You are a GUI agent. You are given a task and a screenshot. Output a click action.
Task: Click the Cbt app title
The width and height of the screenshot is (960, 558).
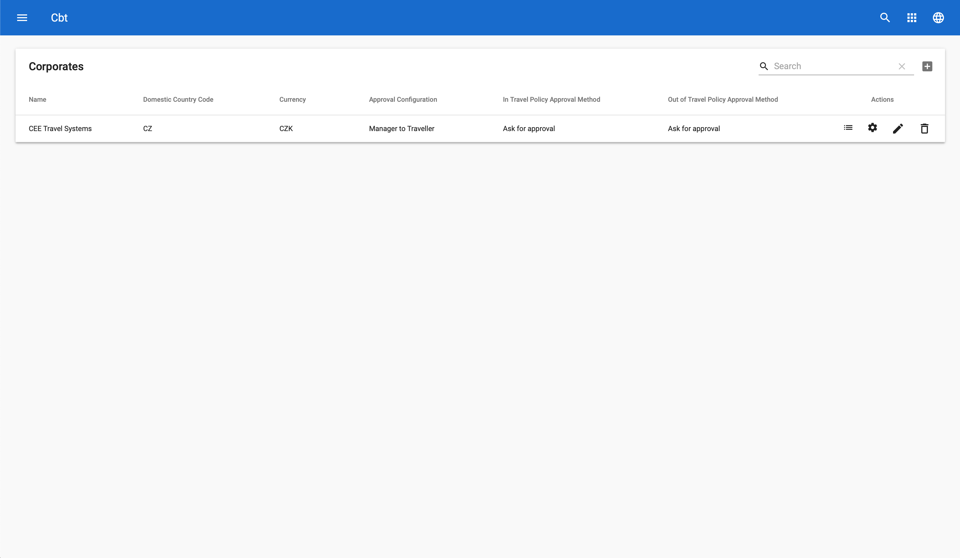59,17
